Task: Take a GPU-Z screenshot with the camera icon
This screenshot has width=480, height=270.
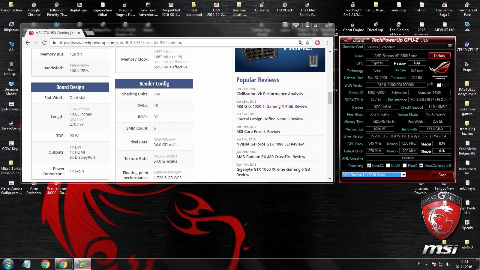Action: [450, 46]
